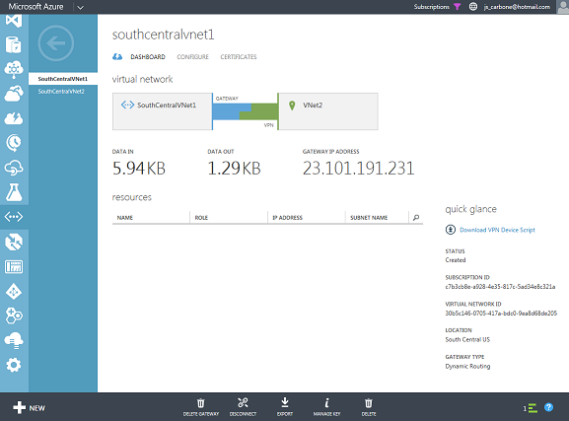Viewport: 569px width, 421px height.
Task: Open Settings gear in sidebar
Action: coord(14,365)
